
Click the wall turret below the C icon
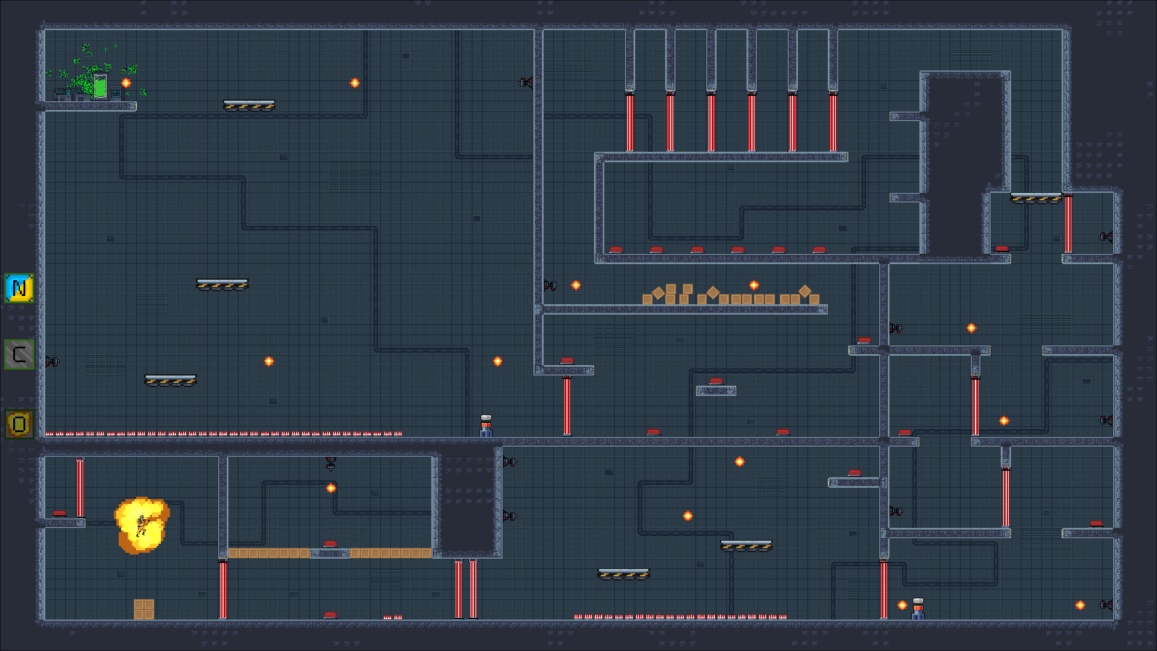[52, 362]
